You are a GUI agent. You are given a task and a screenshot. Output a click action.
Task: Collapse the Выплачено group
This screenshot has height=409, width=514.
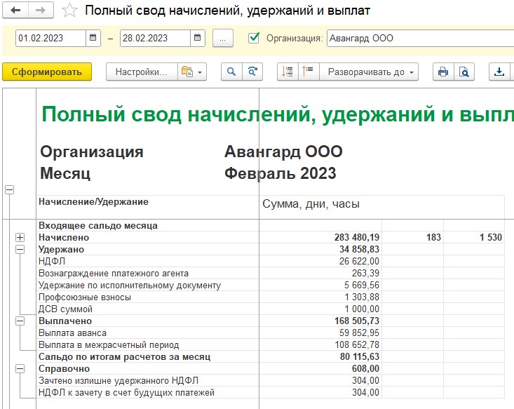point(20,321)
